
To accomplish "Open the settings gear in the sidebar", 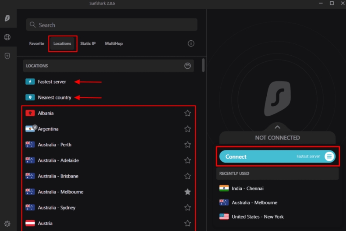I will [x=7, y=224].
